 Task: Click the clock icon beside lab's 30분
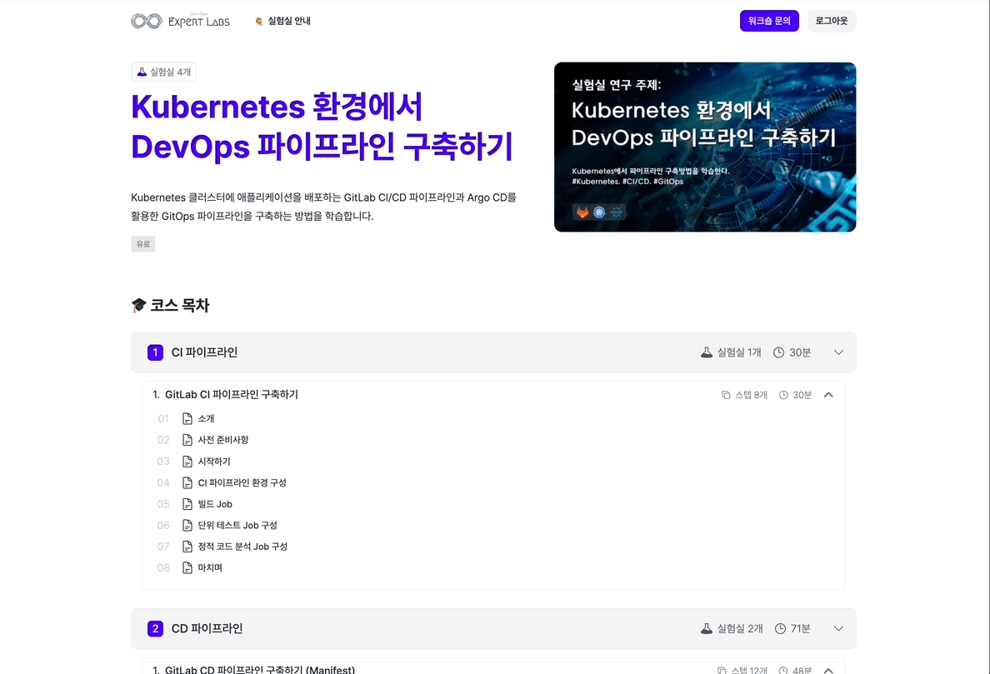783,395
